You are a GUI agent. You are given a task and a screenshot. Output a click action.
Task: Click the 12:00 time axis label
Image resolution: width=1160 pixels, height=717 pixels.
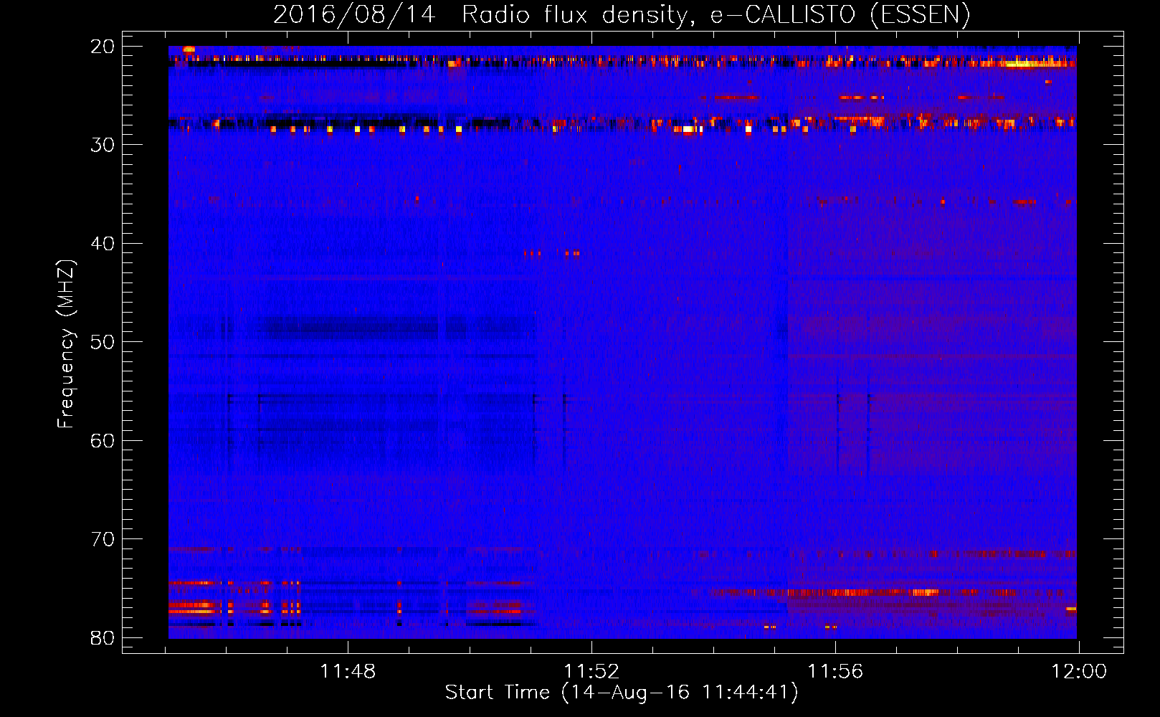pyautogui.click(x=1079, y=672)
